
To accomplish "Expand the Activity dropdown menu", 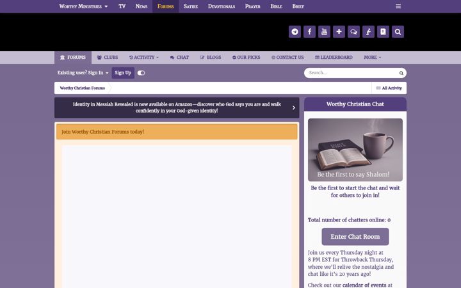I will point(144,58).
